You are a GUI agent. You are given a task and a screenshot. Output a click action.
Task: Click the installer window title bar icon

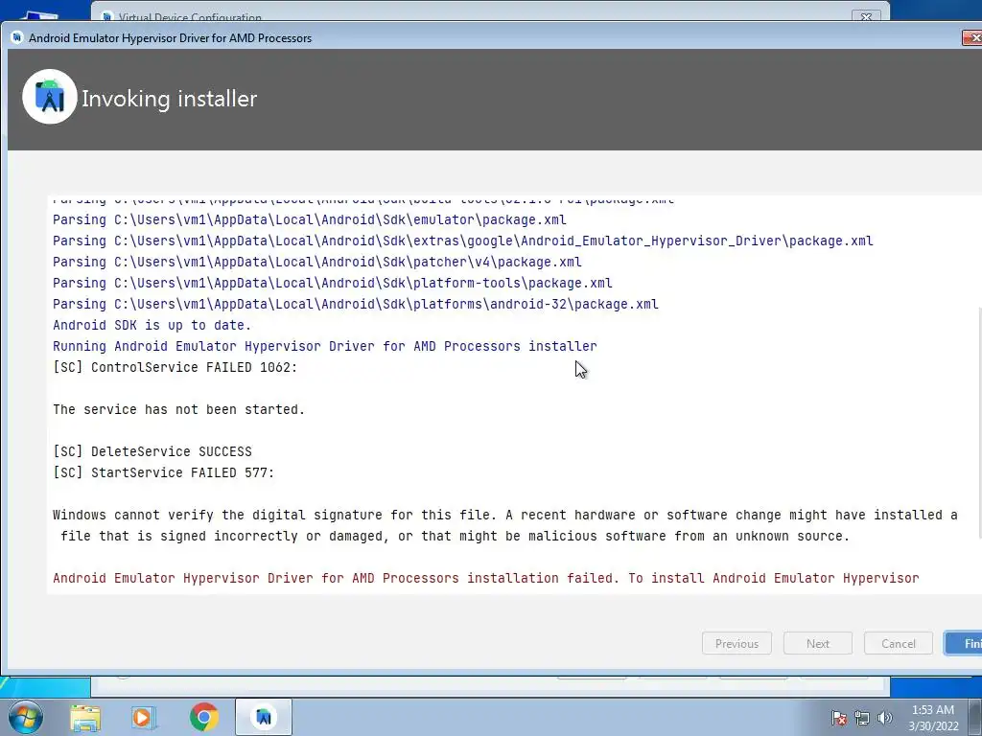pos(17,37)
